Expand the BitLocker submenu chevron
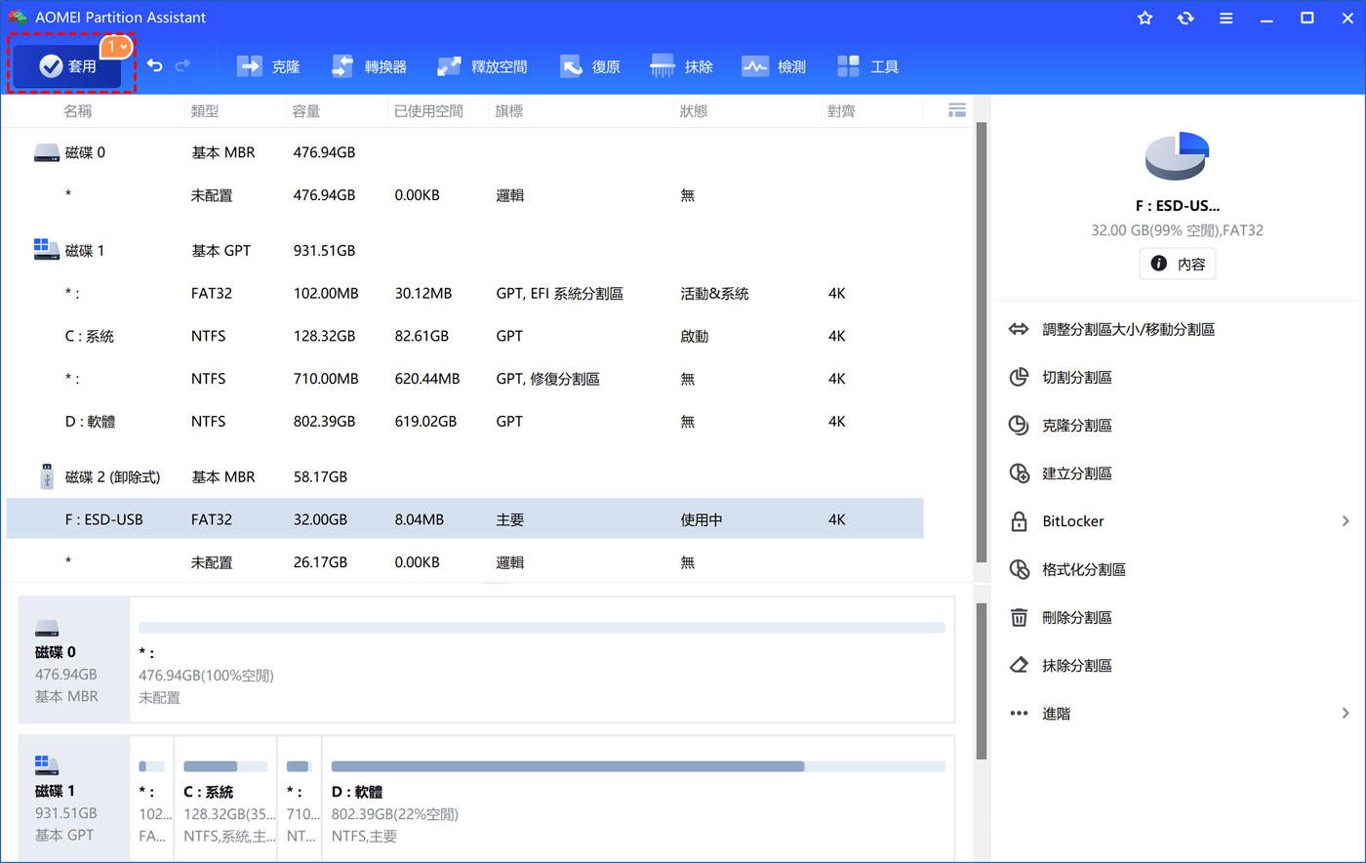 click(1346, 521)
